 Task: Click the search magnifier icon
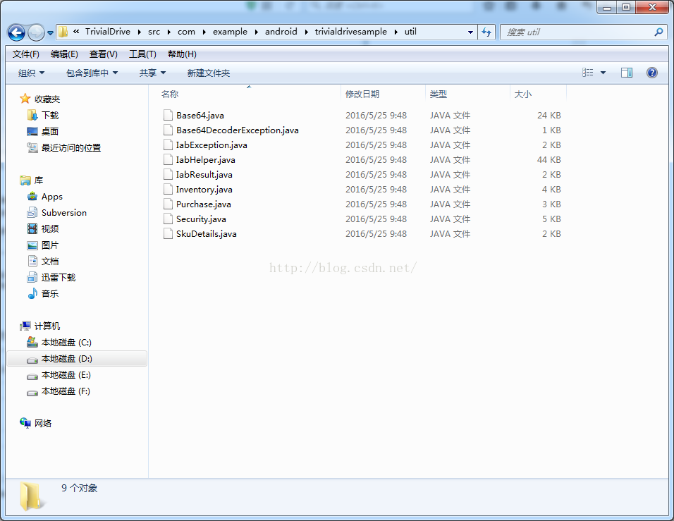click(x=658, y=32)
